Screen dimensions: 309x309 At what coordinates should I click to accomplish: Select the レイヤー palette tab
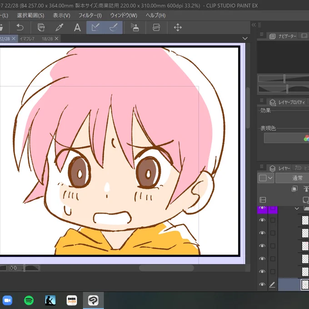pyautogui.click(x=279, y=168)
